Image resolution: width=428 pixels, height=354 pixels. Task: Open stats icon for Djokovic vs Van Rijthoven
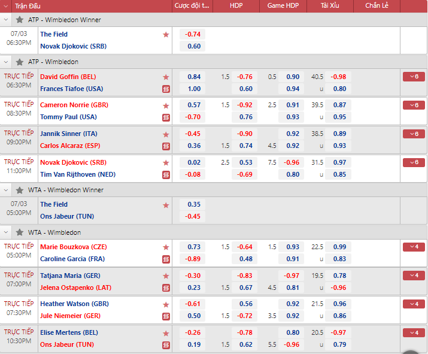click(166, 175)
